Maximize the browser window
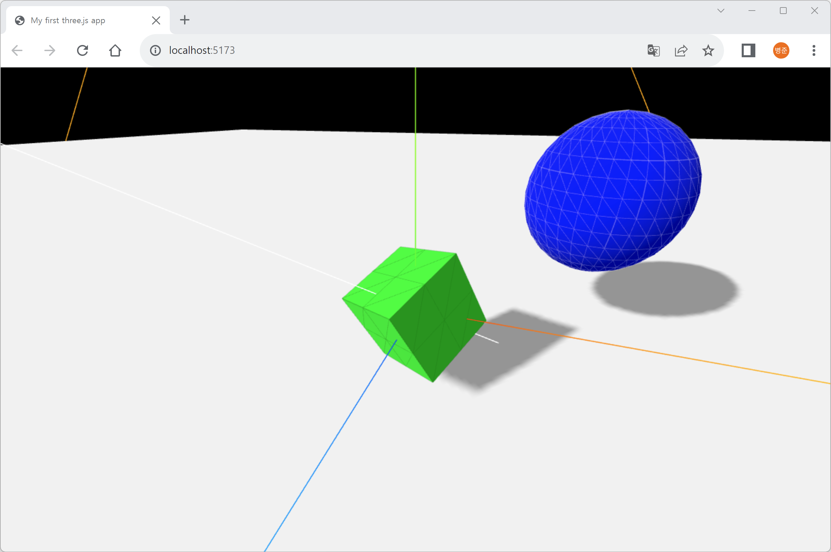The height and width of the screenshot is (552, 831). [783, 11]
